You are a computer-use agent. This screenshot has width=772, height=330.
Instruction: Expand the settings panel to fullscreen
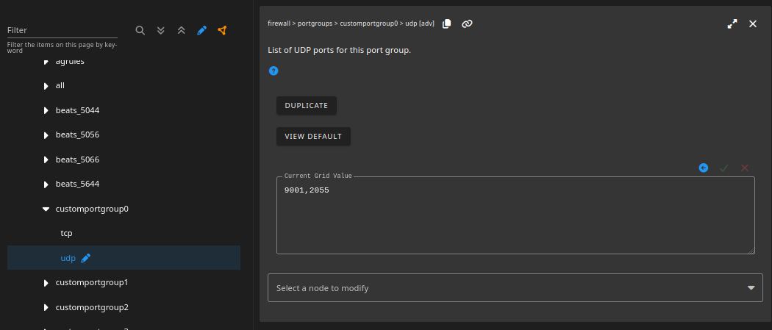click(732, 24)
